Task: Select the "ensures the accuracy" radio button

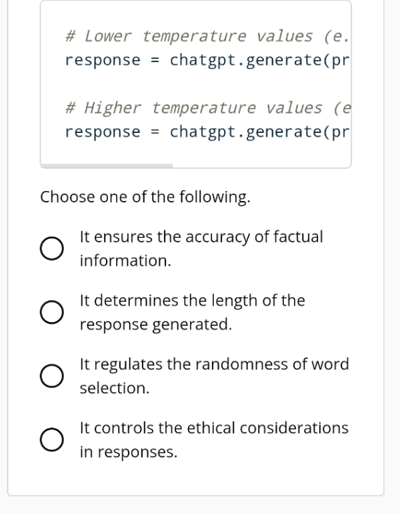Action: [x=51, y=248]
